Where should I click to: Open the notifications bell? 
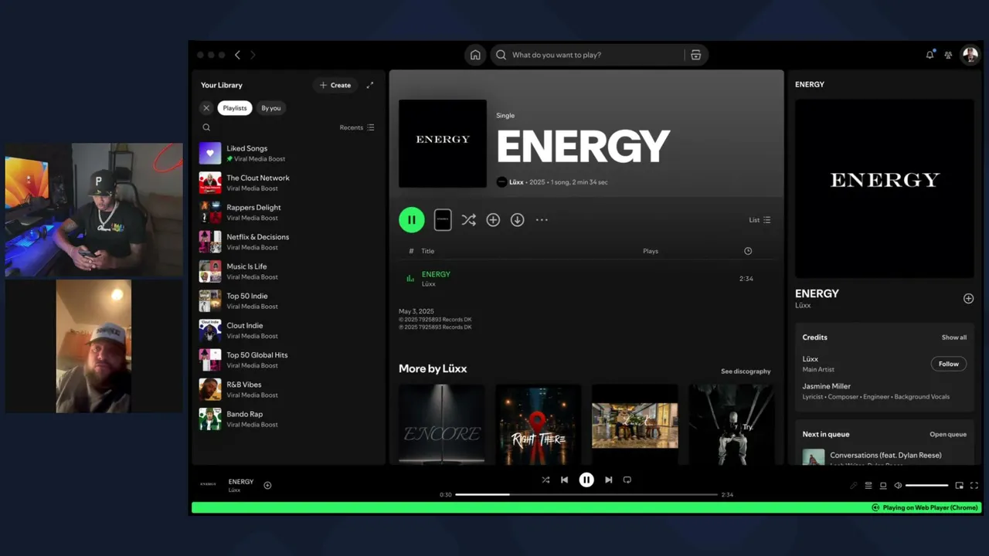point(930,55)
